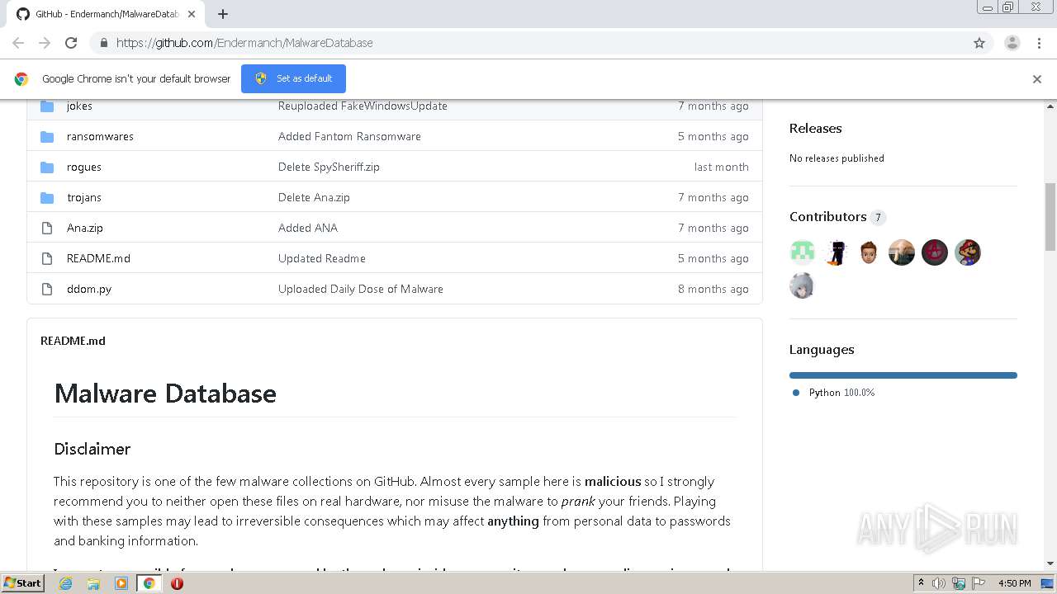
Task: Open commit 'Delete SpySheriff.zip'
Action: pyautogui.click(x=329, y=167)
